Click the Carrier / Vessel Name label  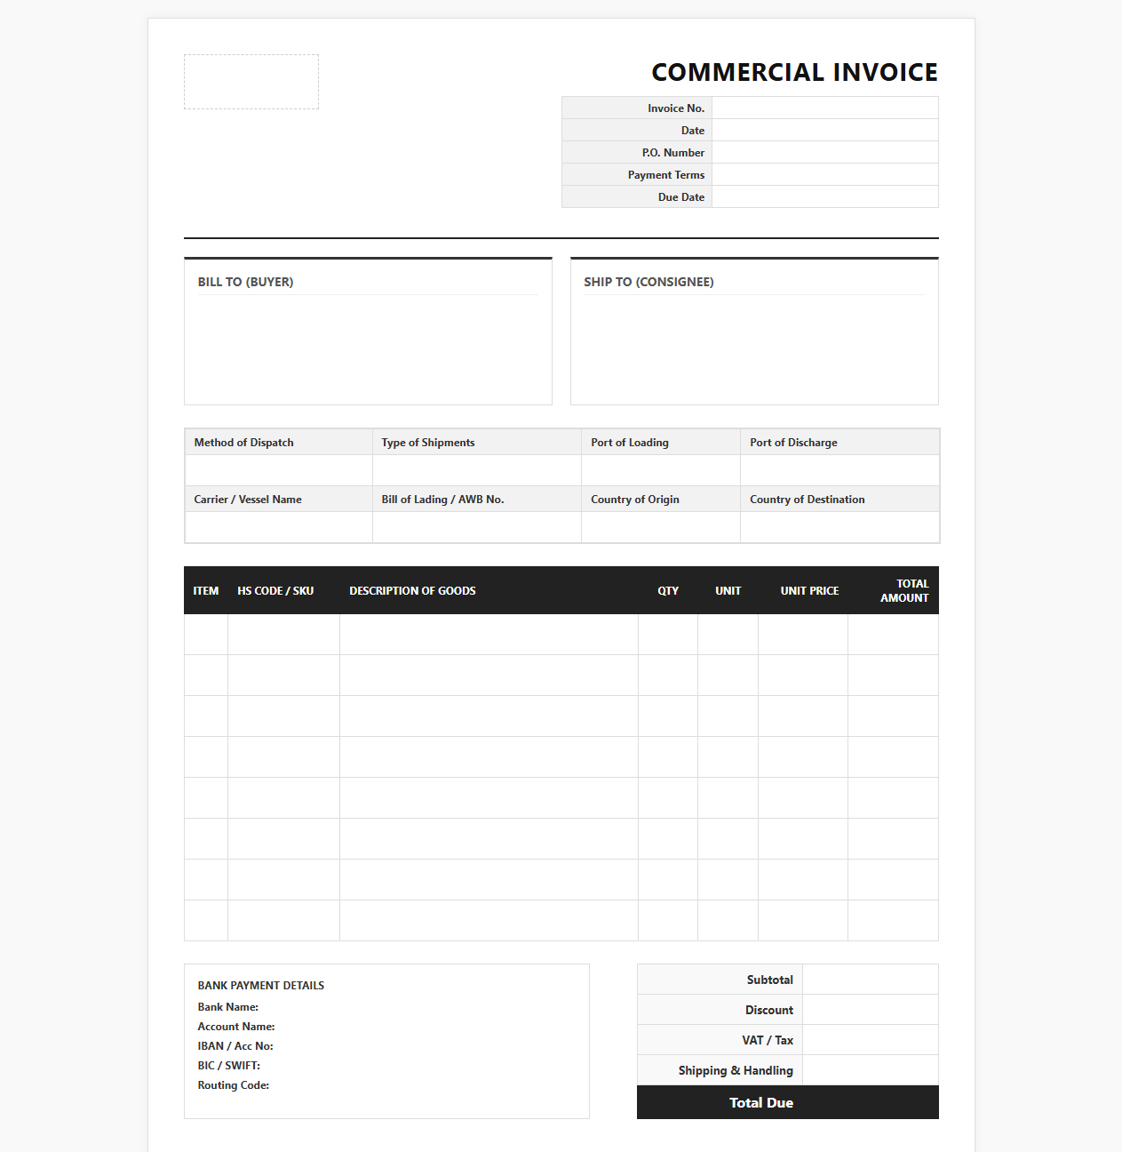tap(248, 499)
